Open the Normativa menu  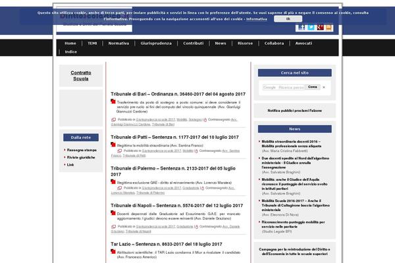118,43
